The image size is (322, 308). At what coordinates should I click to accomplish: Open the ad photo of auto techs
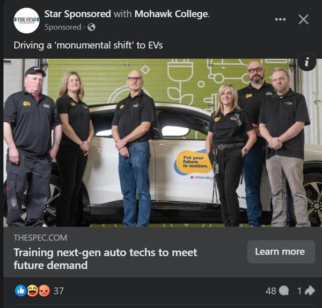tap(161, 143)
